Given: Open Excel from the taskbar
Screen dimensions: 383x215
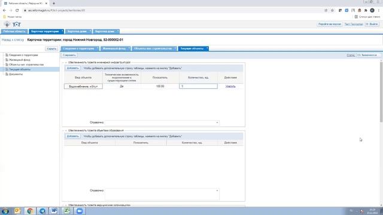Looking at the screenshot, I should [x=66, y=211].
